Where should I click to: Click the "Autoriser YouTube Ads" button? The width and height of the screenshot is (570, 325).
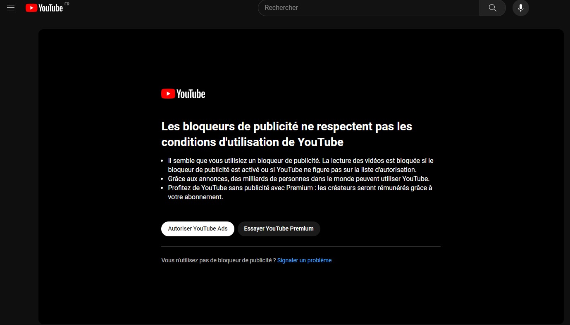(198, 228)
